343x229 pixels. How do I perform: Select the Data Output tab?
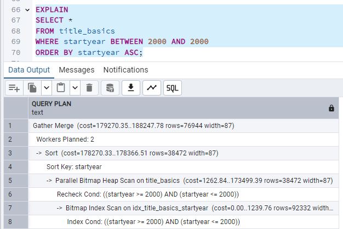28,70
